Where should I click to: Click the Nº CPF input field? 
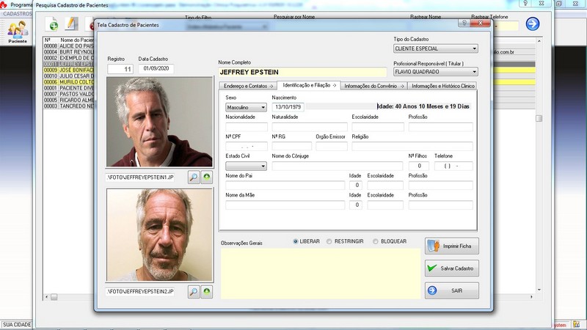(x=247, y=146)
